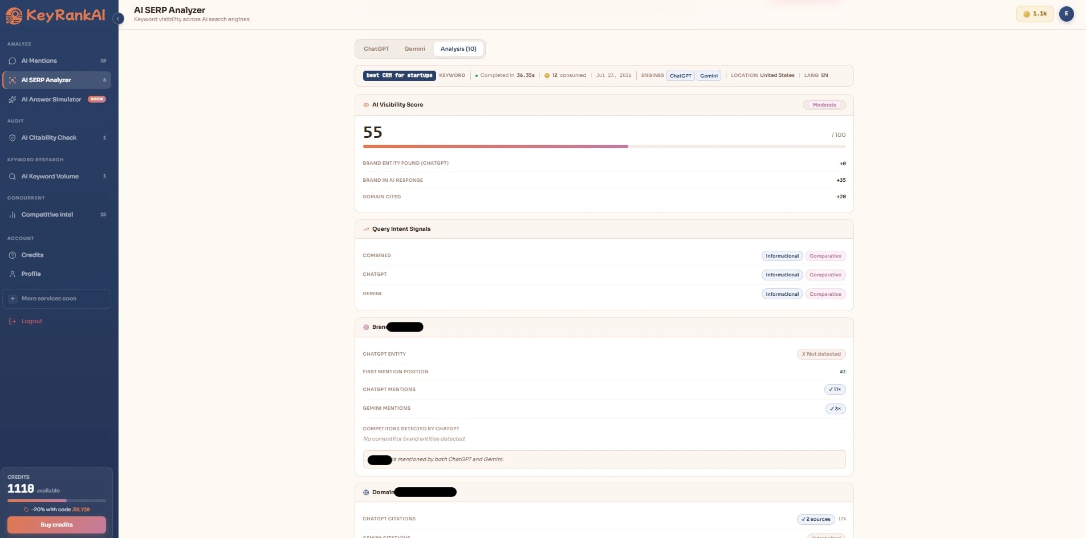
Task: Click the Informational tag in CHATGPT row
Action: [782, 275]
